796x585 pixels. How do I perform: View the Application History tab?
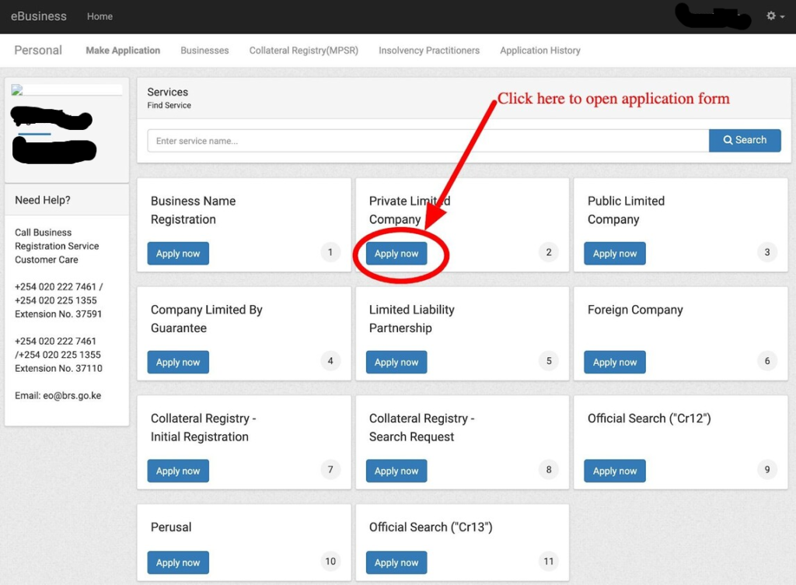point(540,51)
